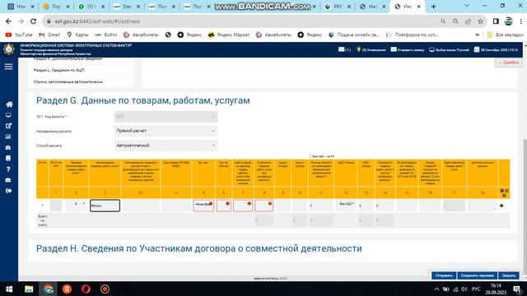Open the Opera browser taskbar icon
Viewport: 527px width, 296px height.
point(86,289)
